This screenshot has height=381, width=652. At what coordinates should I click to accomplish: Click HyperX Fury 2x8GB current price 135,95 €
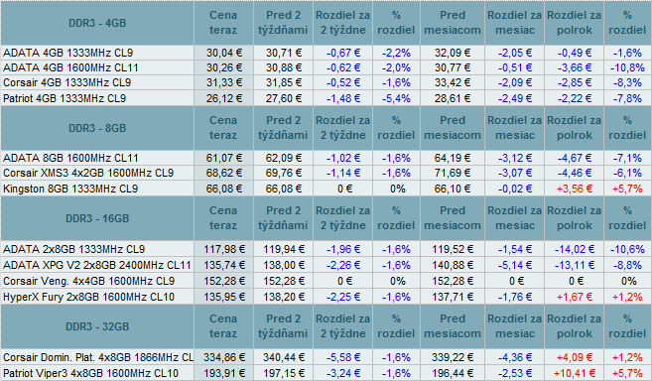[x=223, y=297]
